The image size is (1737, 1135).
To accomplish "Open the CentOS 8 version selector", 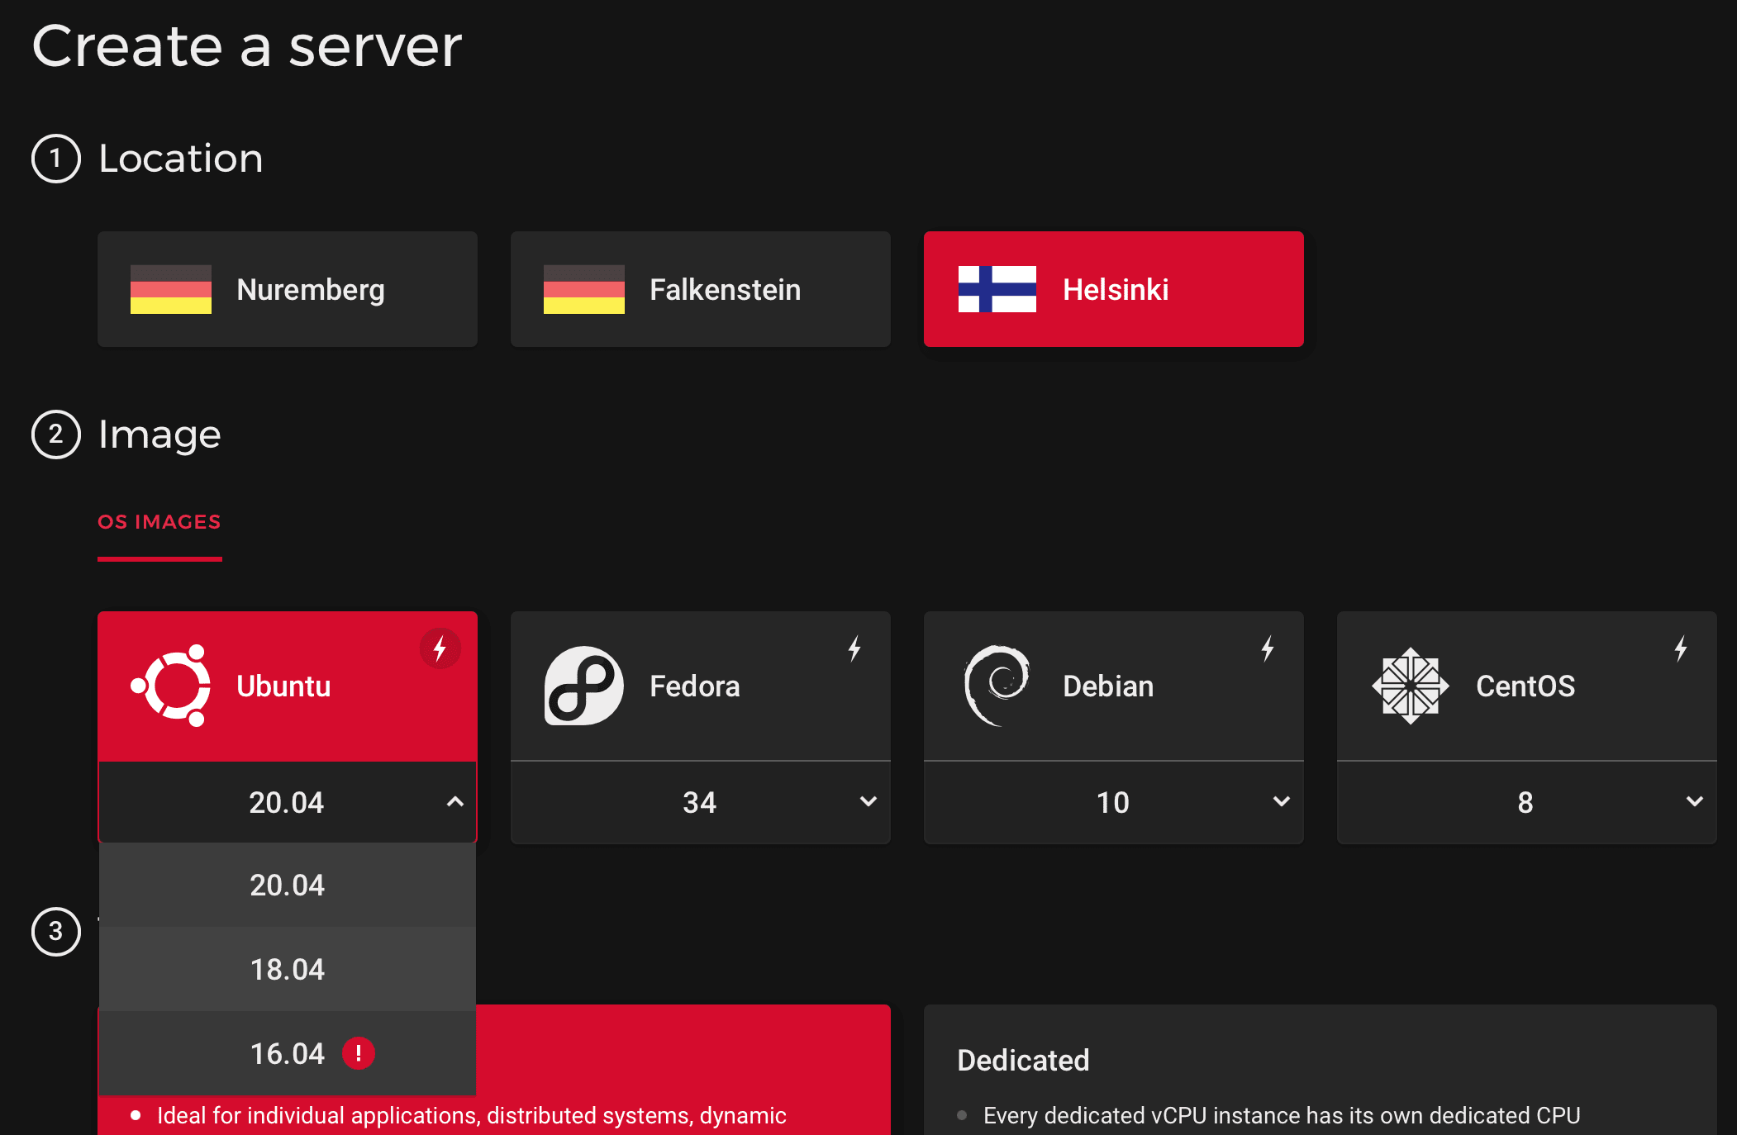I will click(x=1526, y=802).
